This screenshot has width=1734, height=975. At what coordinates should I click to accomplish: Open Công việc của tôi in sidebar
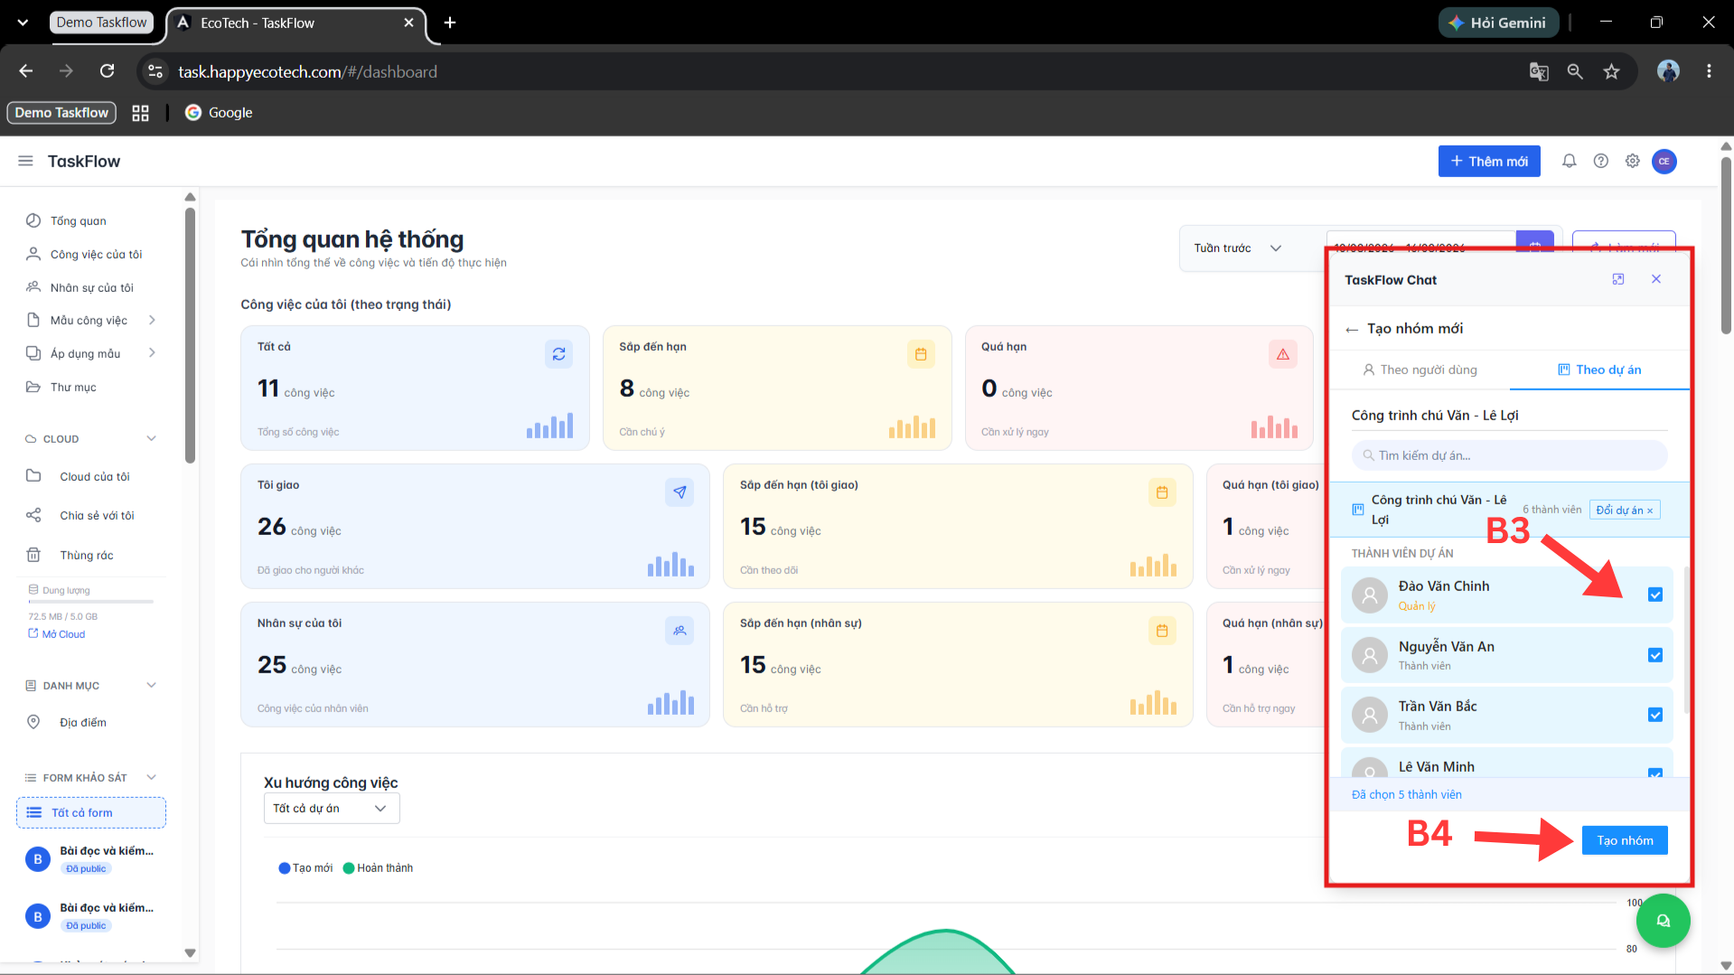pyautogui.click(x=96, y=254)
